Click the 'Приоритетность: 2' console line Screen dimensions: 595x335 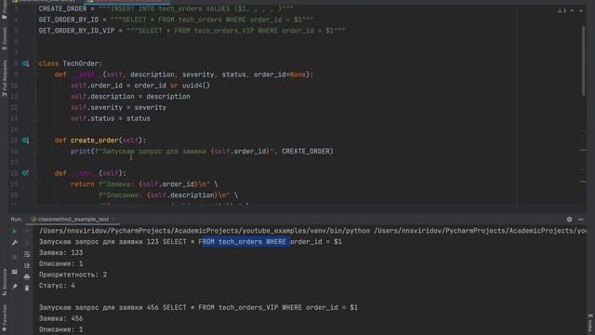(73, 275)
